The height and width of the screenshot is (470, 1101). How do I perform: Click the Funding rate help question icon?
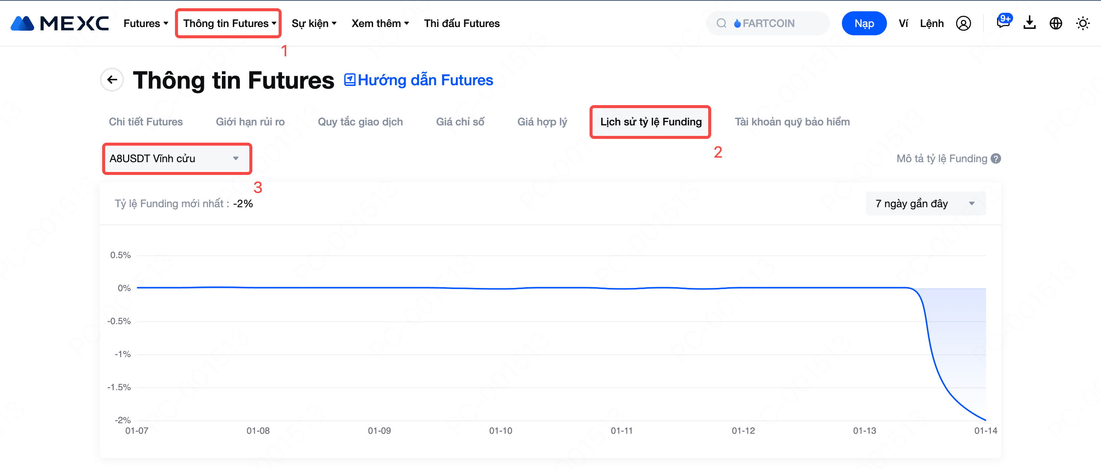(x=996, y=158)
